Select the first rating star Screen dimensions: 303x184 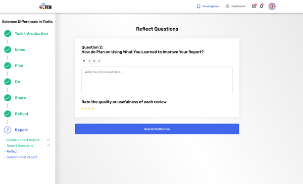[83, 108]
